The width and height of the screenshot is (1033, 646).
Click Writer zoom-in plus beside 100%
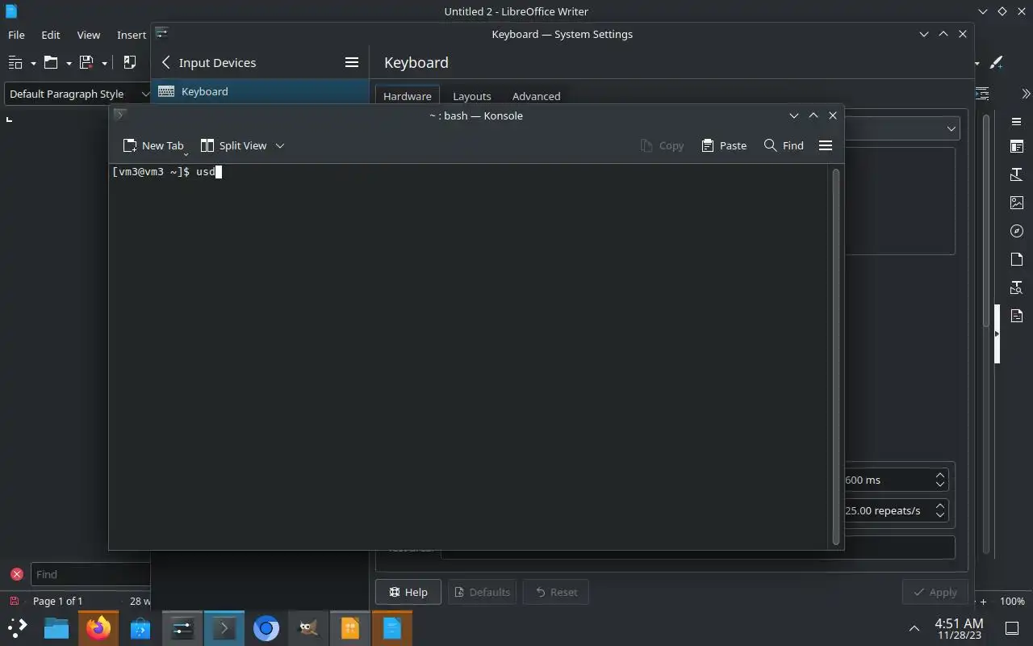click(x=983, y=602)
